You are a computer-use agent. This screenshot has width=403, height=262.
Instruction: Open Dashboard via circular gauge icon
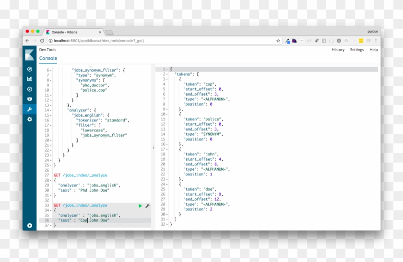coord(30,89)
